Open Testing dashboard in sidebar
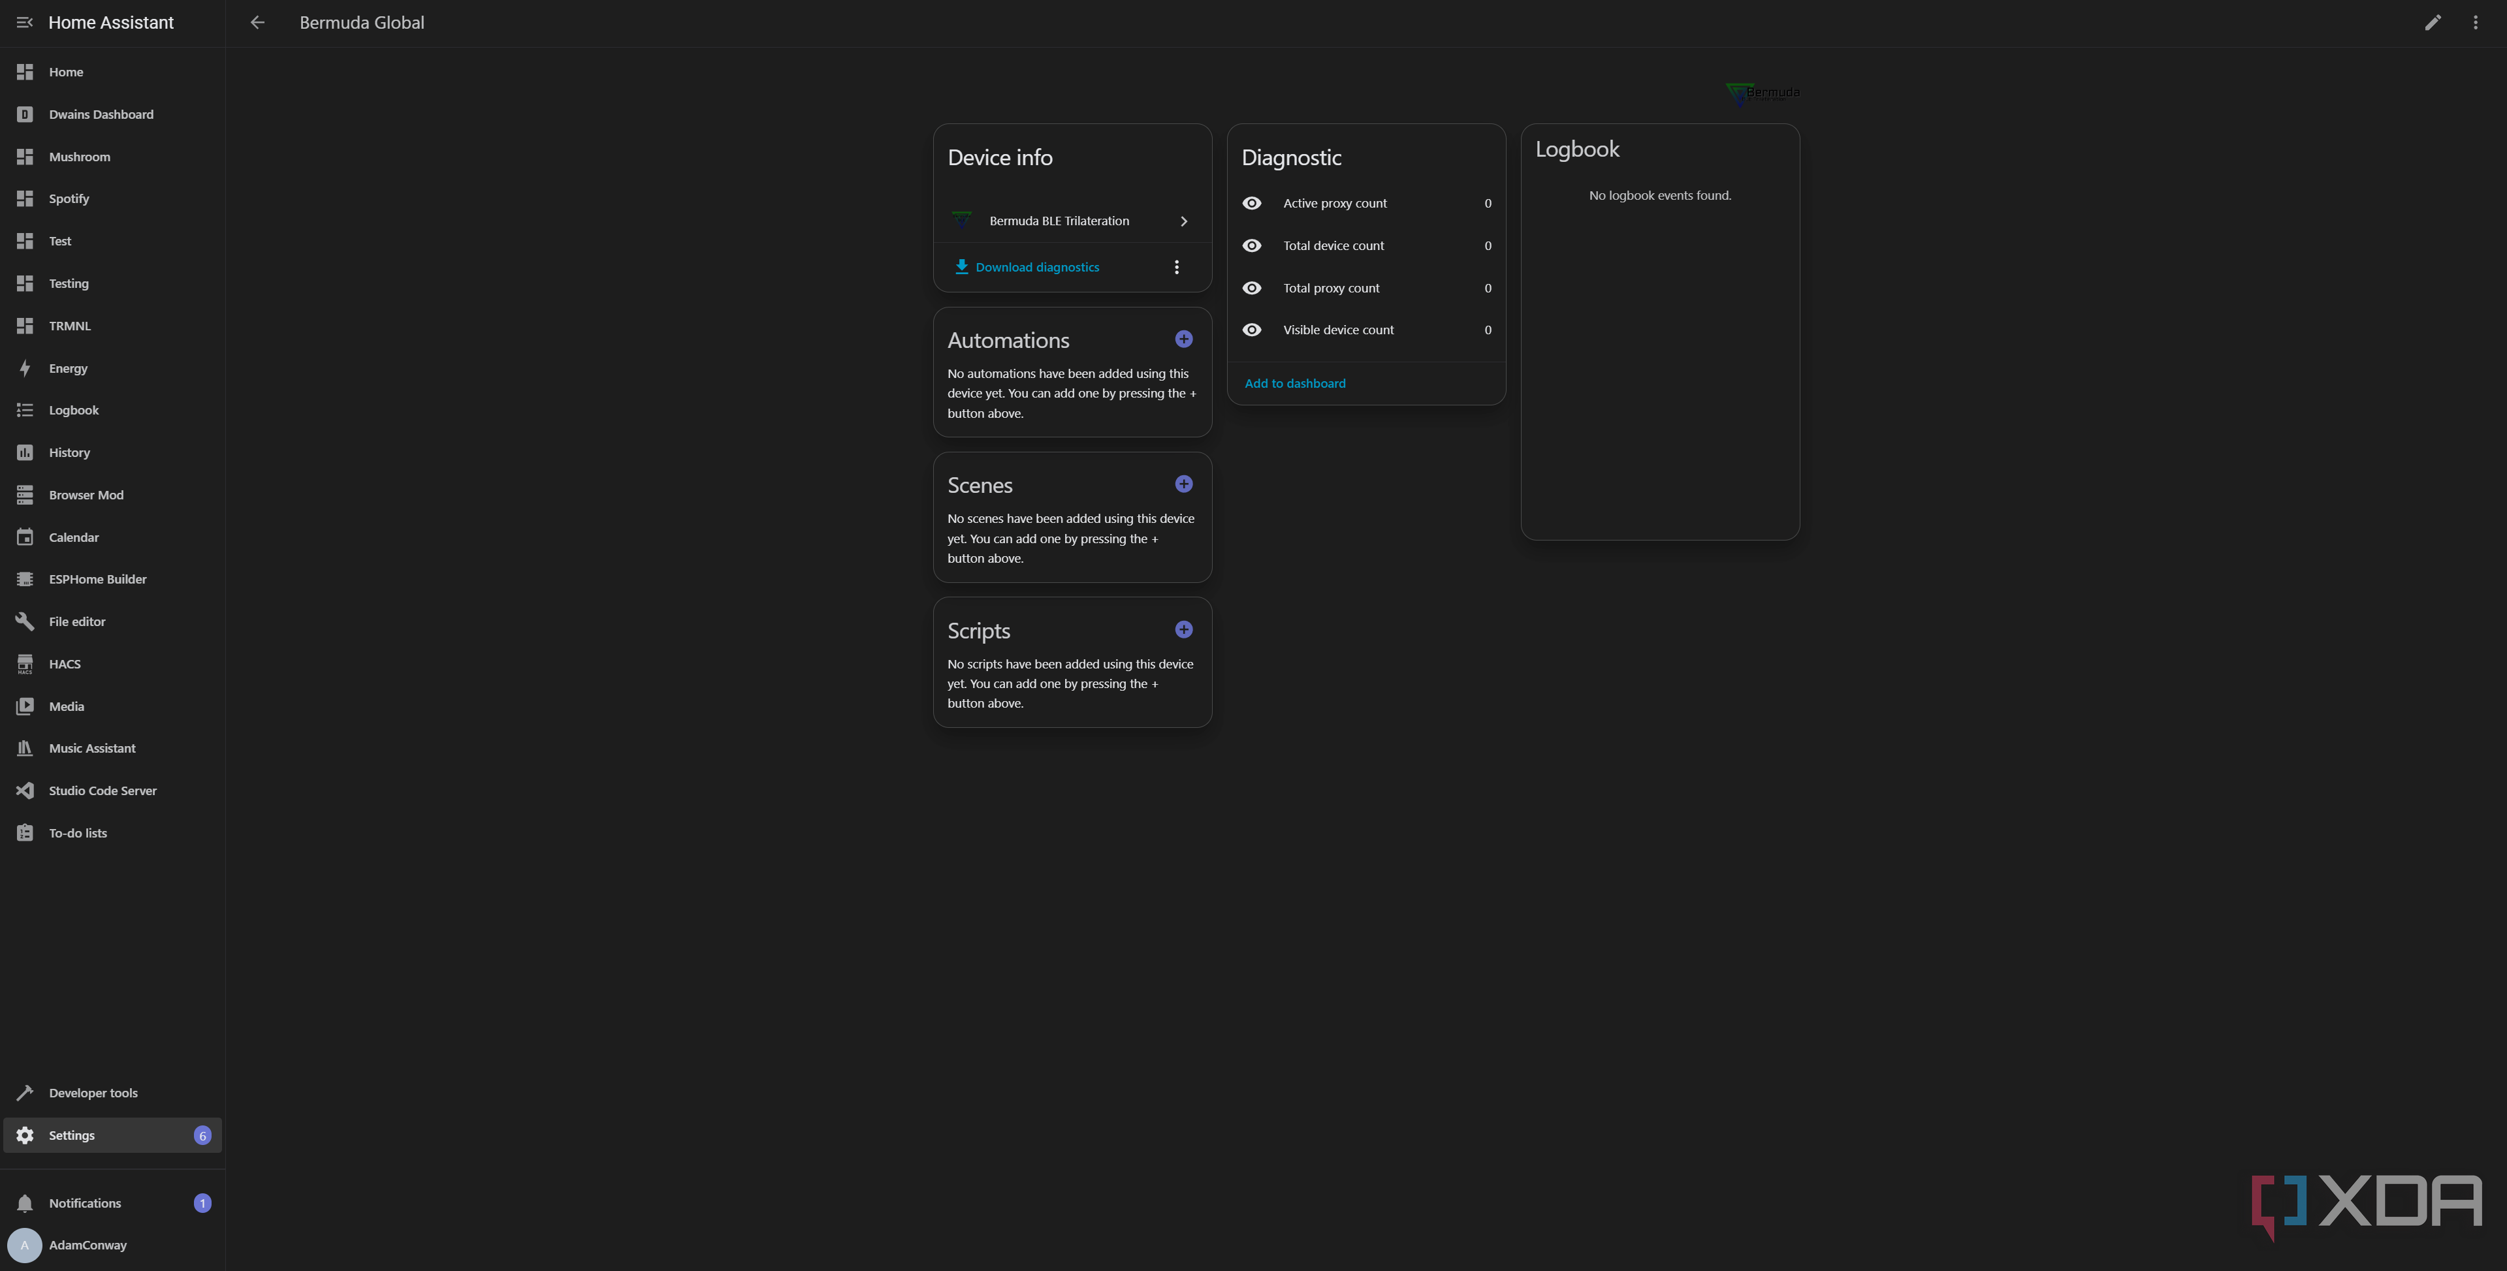Image resolution: width=2507 pixels, height=1271 pixels. click(x=113, y=283)
